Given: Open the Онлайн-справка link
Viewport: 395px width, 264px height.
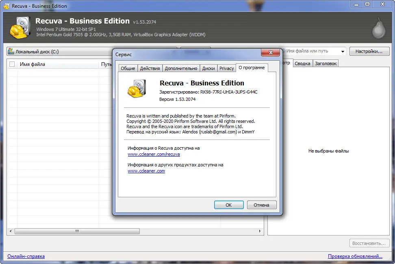Looking at the screenshot, I should pos(26,256).
